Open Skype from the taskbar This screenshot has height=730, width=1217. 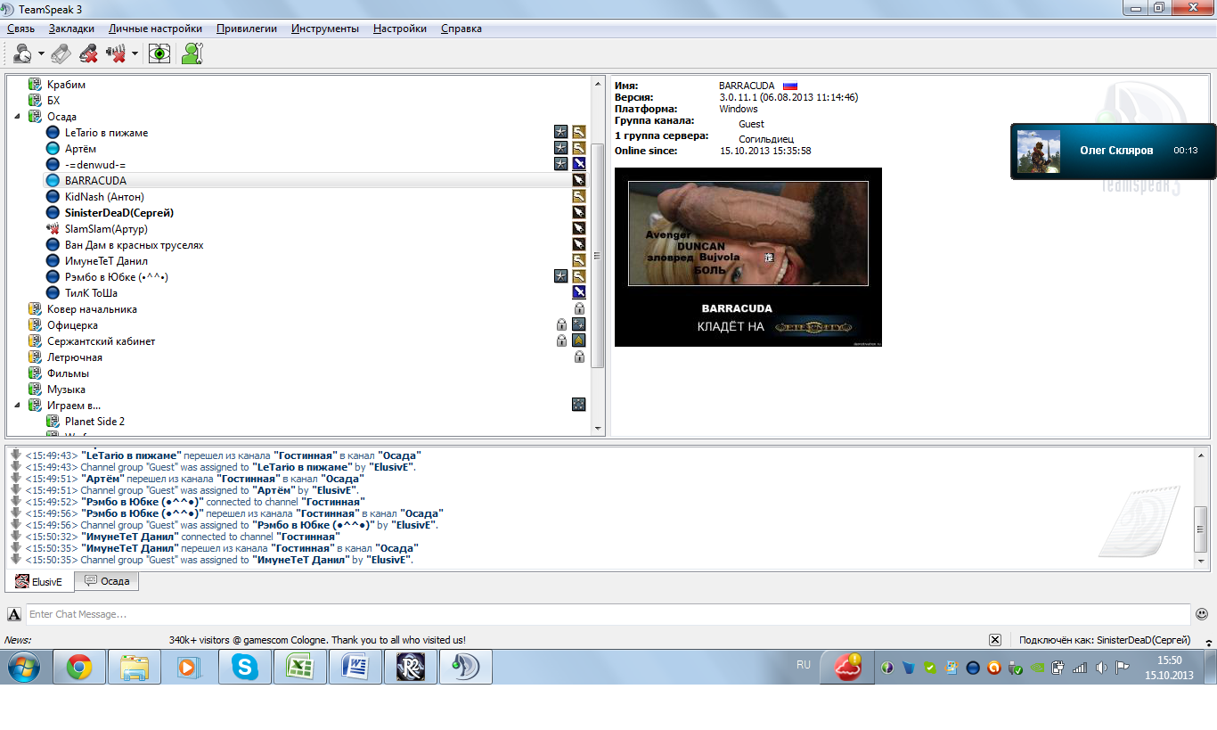(244, 667)
